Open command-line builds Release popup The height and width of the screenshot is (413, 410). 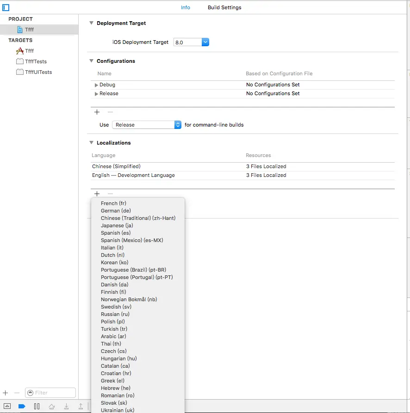pyautogui.click(x=147, y=125)
